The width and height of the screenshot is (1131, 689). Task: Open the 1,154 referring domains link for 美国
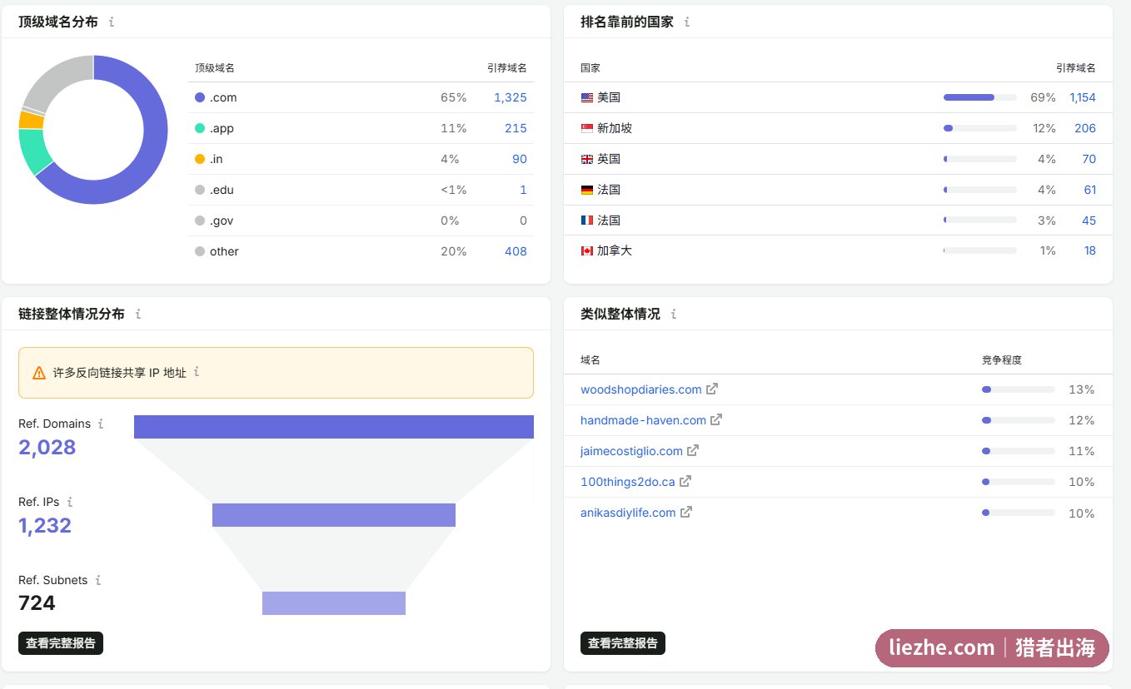pyautogui.click(x=1083, y=97)
